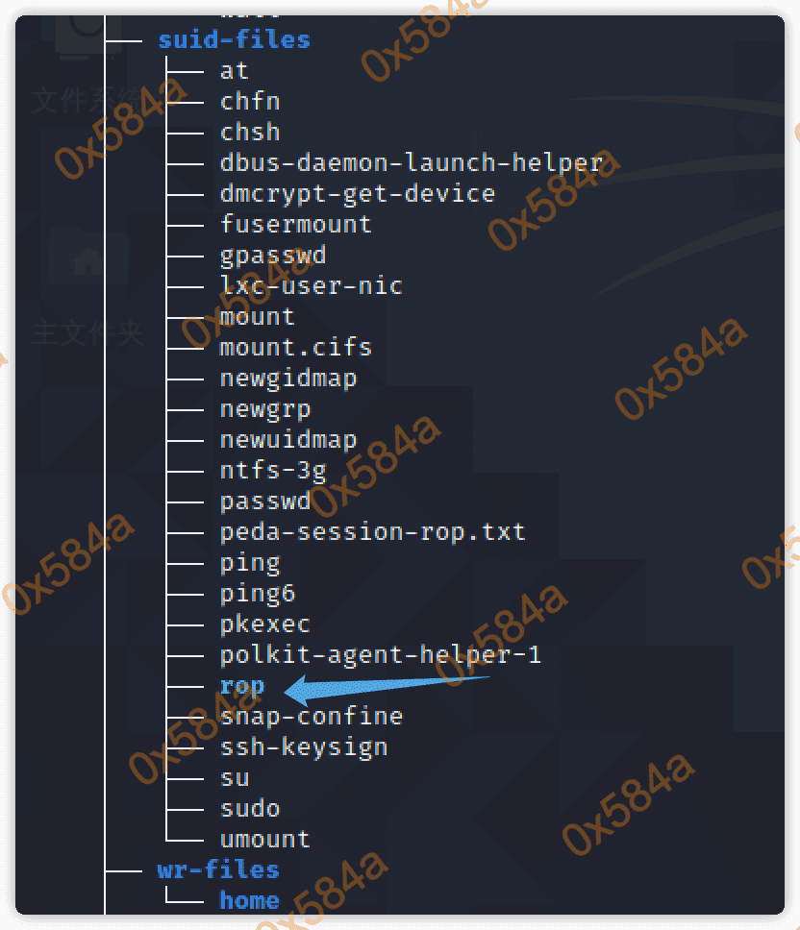
Task: Select the ssh-keysign entry
Action: [x=303, y=747]
